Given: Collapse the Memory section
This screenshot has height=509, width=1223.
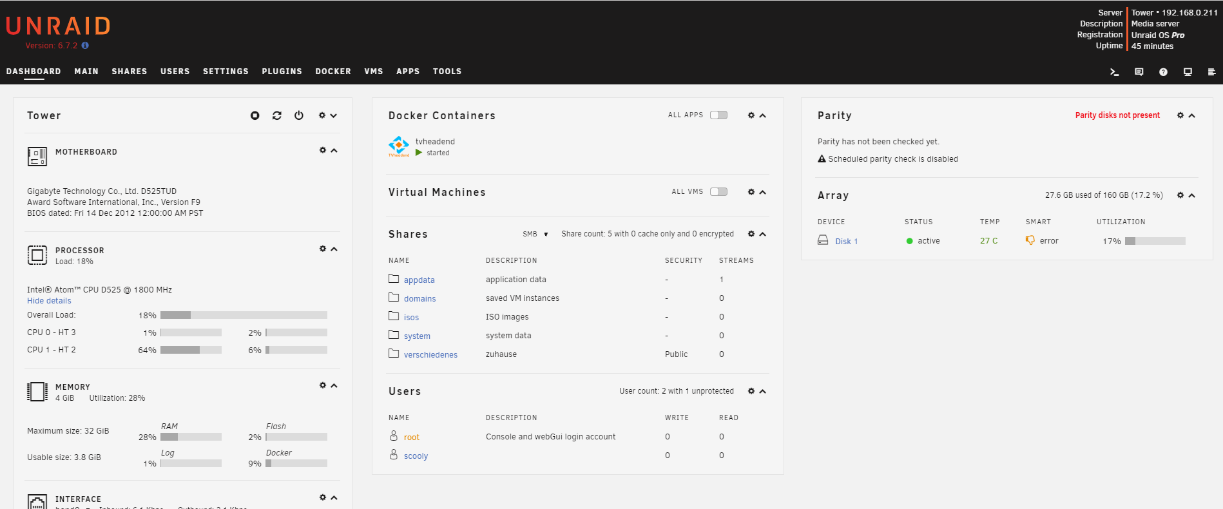Looking at the screenshot, I should 334,386.
